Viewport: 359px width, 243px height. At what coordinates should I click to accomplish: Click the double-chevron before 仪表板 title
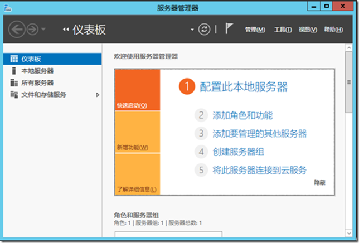[x=66, y=30]
